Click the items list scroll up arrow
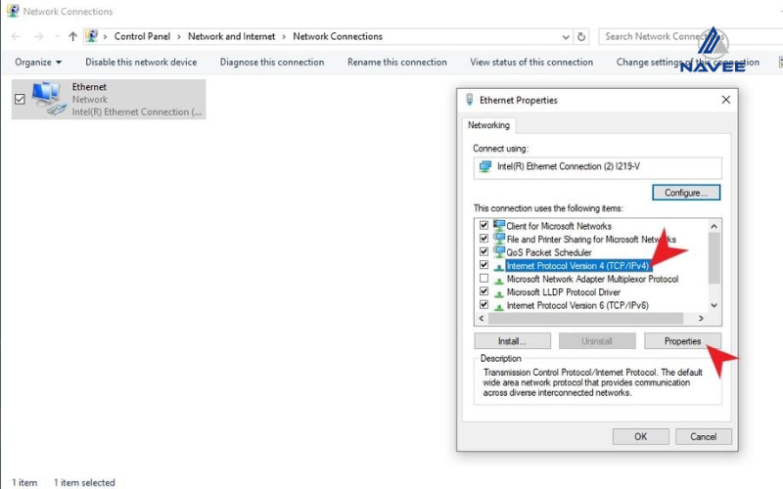 pyautogui.click(x=714, y=226)
